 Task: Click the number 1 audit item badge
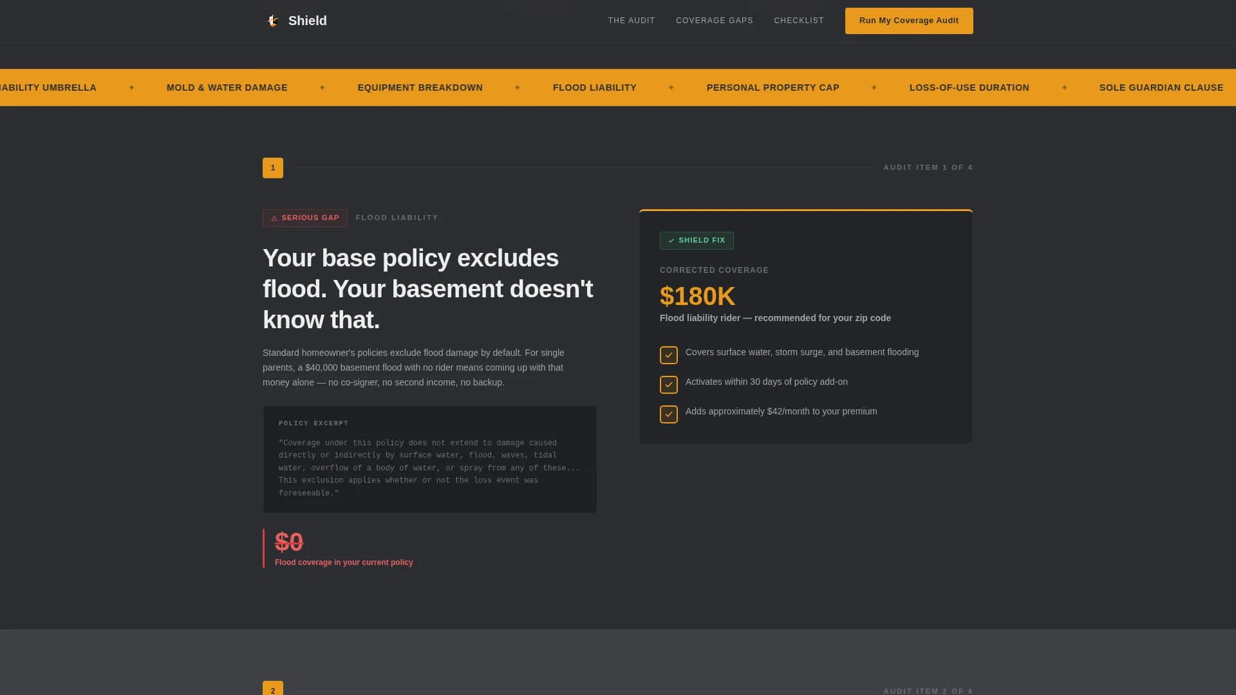(273, 168)
